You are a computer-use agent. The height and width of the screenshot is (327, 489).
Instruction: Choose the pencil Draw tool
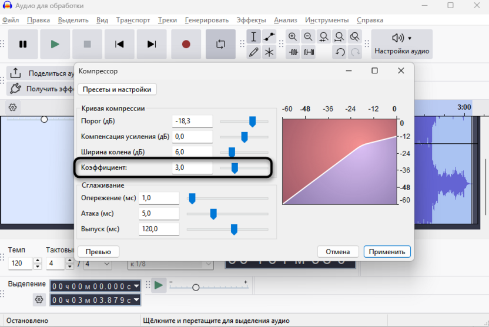pos(253,52)
